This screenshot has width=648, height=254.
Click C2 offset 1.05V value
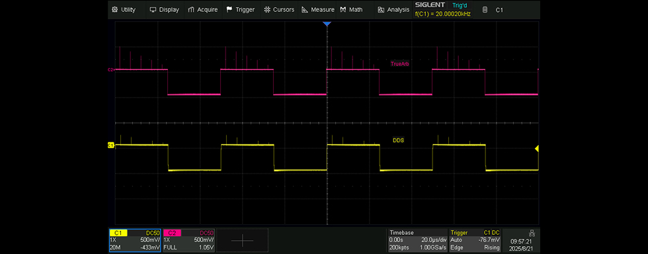[x=206, y=247]
